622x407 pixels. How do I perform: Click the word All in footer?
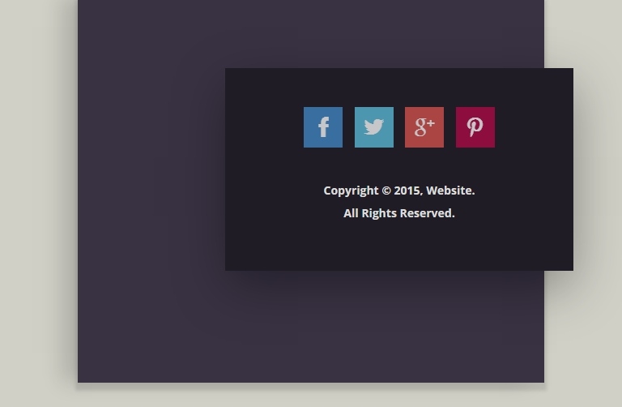[x=351, y=213]
